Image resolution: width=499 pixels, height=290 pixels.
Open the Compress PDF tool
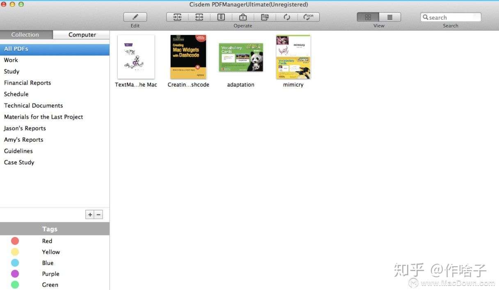[x=221, y=17]
